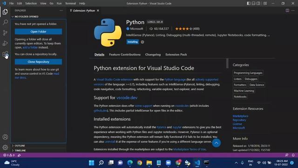Open File Explorer from taskbar

(x=149, y=163)
